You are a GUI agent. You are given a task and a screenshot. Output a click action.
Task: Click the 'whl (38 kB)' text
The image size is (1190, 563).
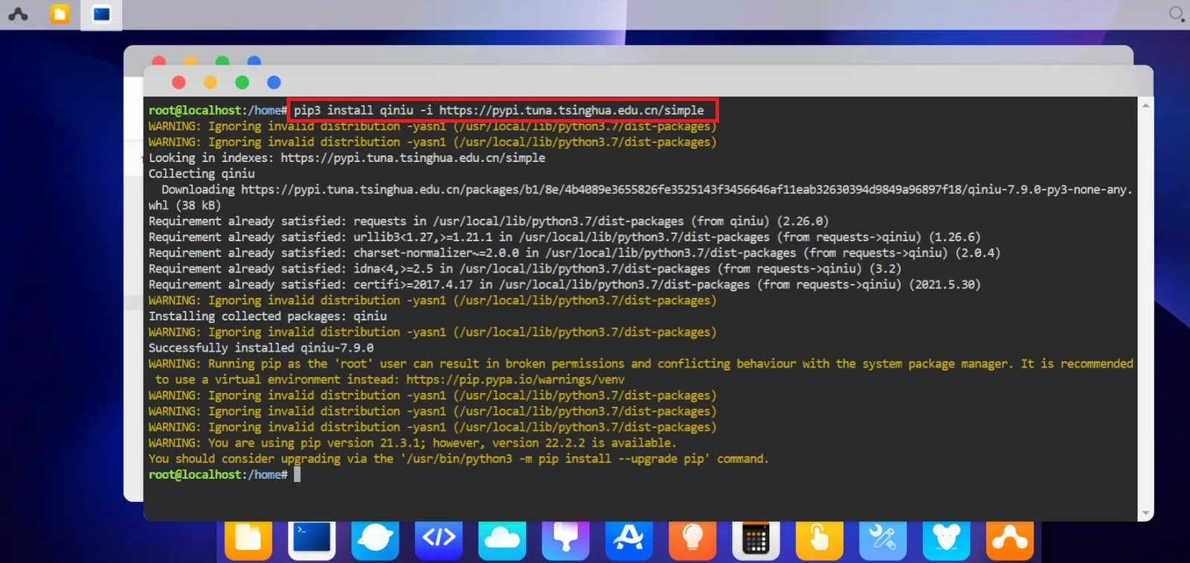[184, 206]
